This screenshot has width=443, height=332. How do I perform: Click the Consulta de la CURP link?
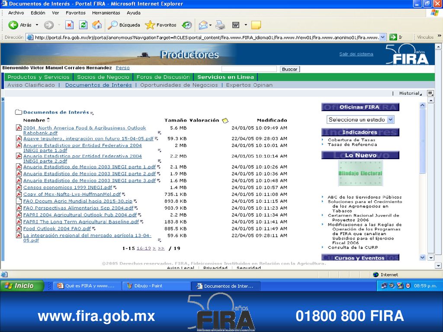(x=353, y=247)
